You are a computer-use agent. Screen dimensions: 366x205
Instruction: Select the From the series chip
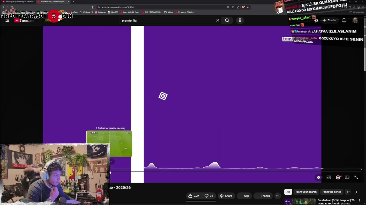point(332,192)
